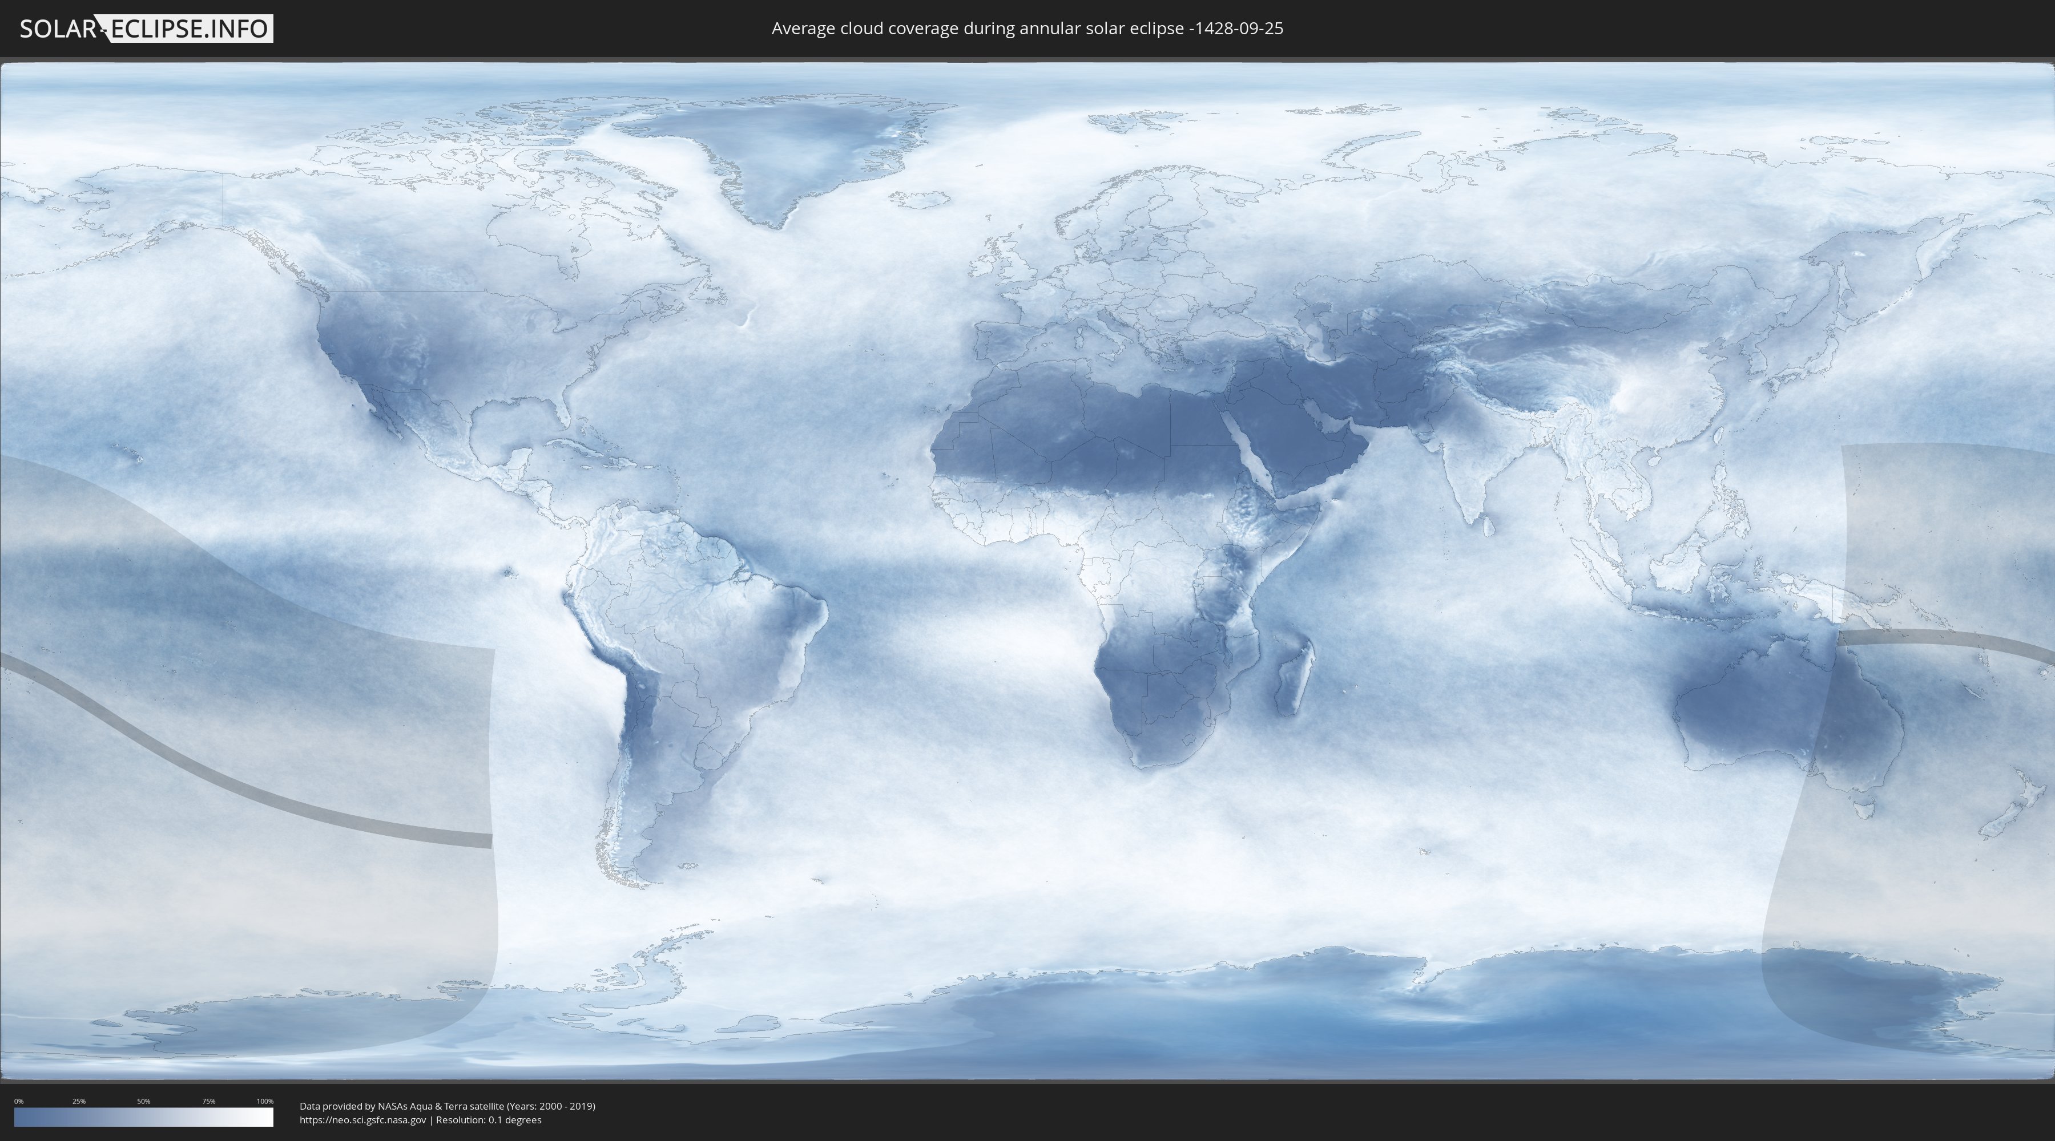Viewport: 2055px width, 1141px height.
Task: Click the 0% legend label
Action: pos(18,1101)
